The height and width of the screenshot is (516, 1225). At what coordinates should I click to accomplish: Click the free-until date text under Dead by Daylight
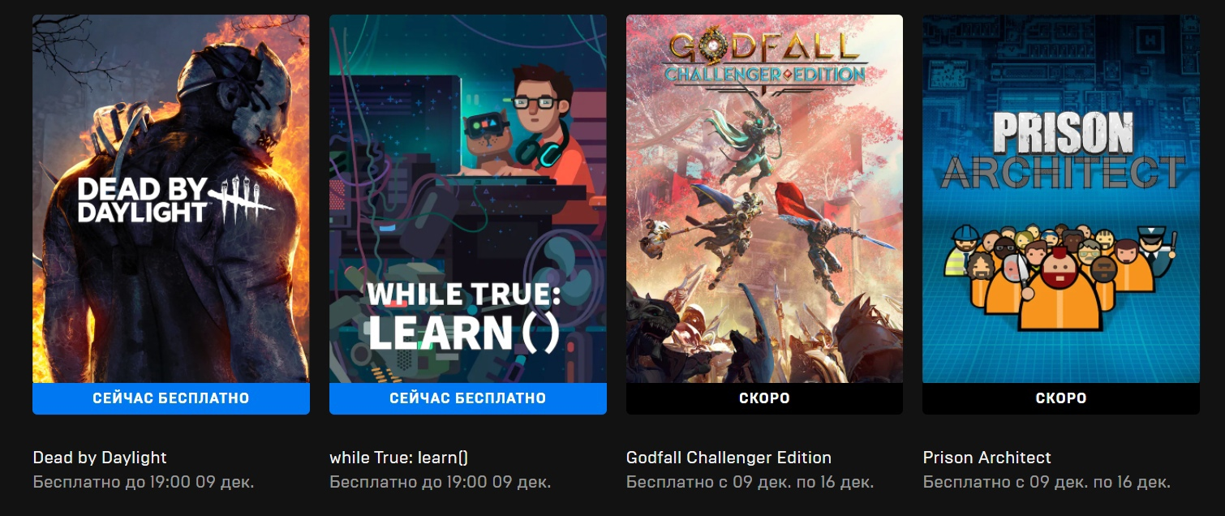[x=144, y=482]
